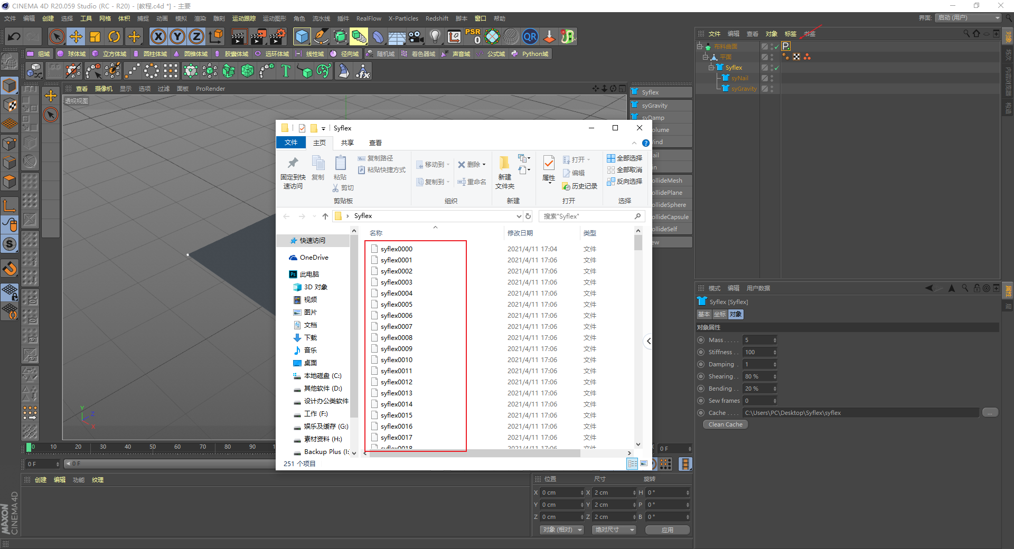Click the Camera object icon
The image size is (1014, 549).
tap(416, 36)
